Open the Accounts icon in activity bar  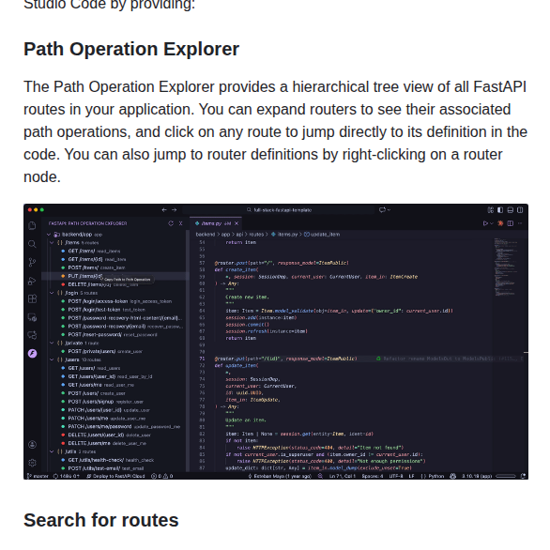(32, 445)
